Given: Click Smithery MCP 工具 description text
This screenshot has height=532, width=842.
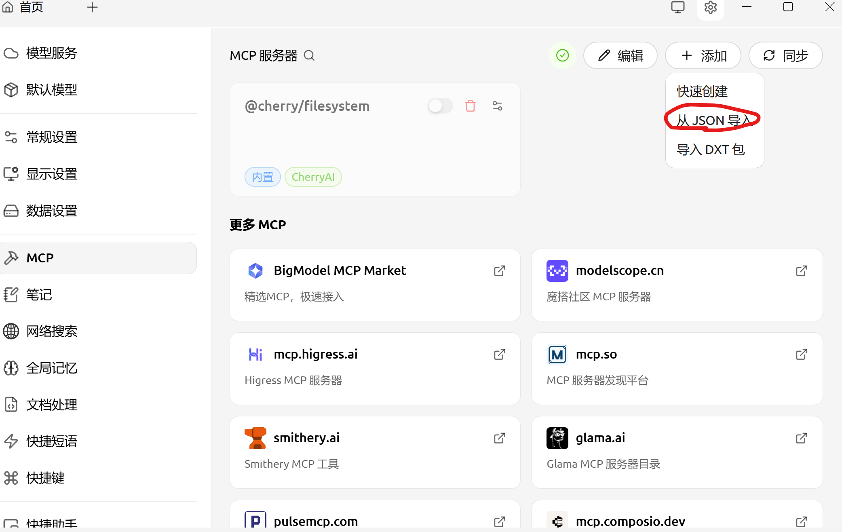Looking at the screenshot, I should [x=292, y=464].
